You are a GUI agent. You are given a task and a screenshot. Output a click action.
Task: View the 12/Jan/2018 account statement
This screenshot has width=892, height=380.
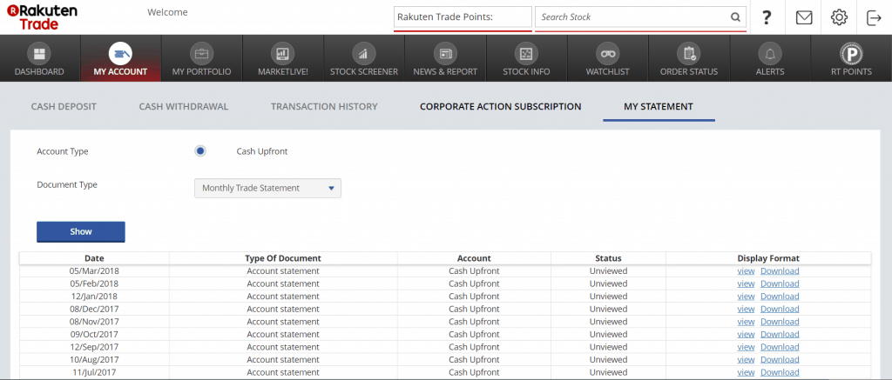click(746, 297)
